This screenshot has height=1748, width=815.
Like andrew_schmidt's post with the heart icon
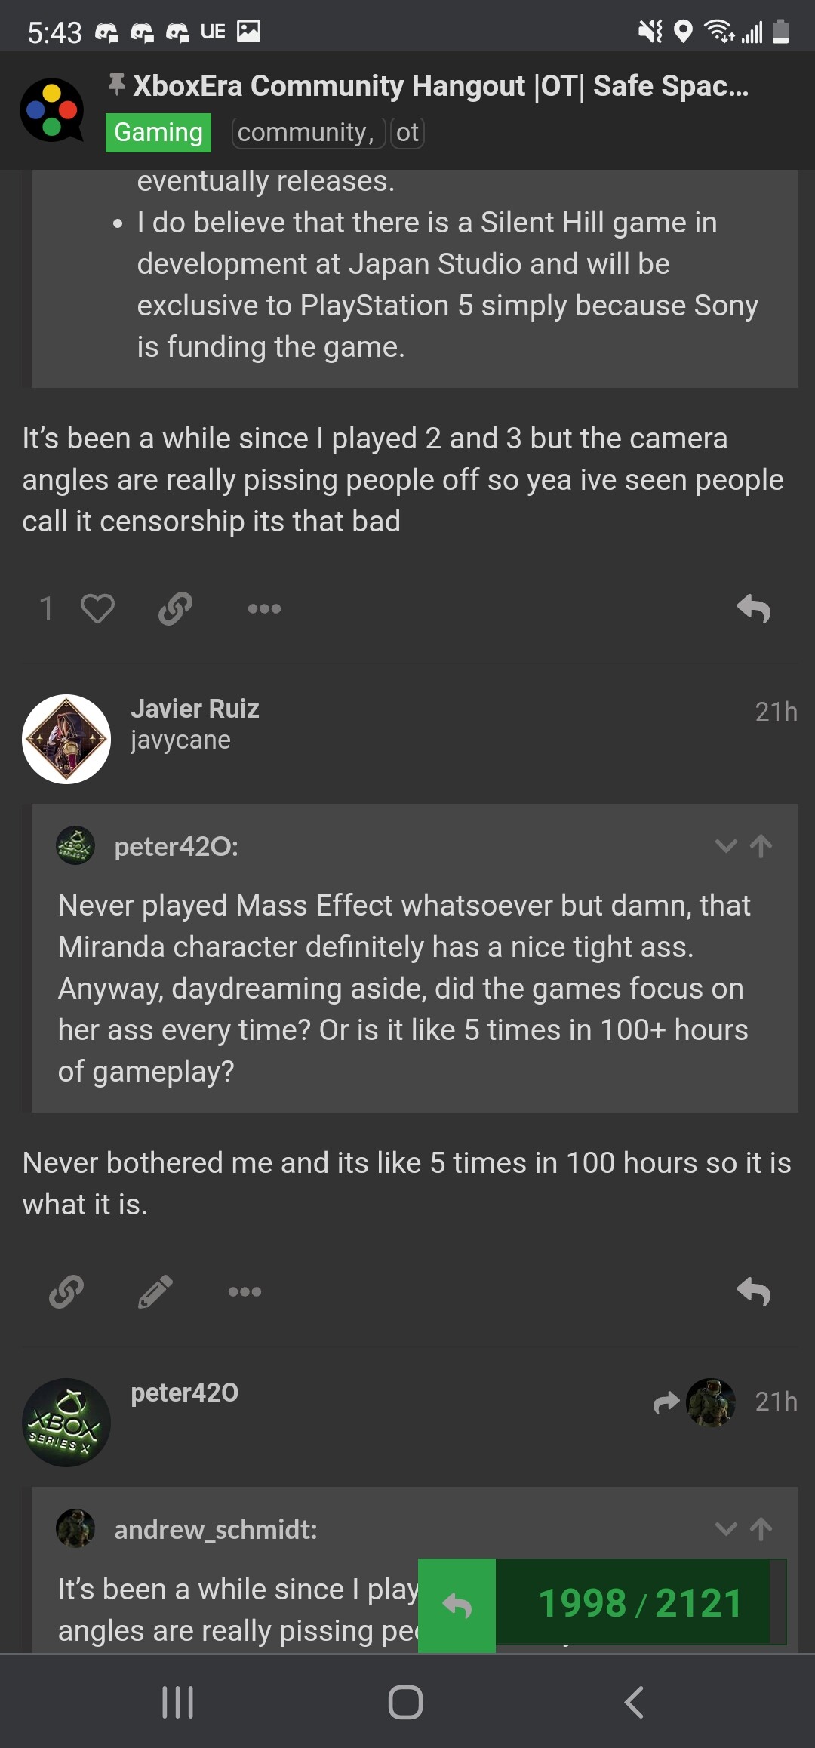pyautogui.click(x=97, y=608)
